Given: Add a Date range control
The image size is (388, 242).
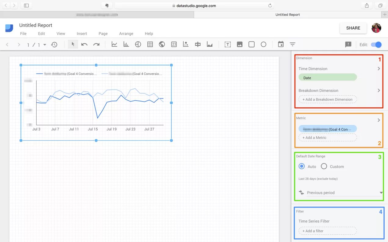Looking at the screenshot, I should click(281, 44).
